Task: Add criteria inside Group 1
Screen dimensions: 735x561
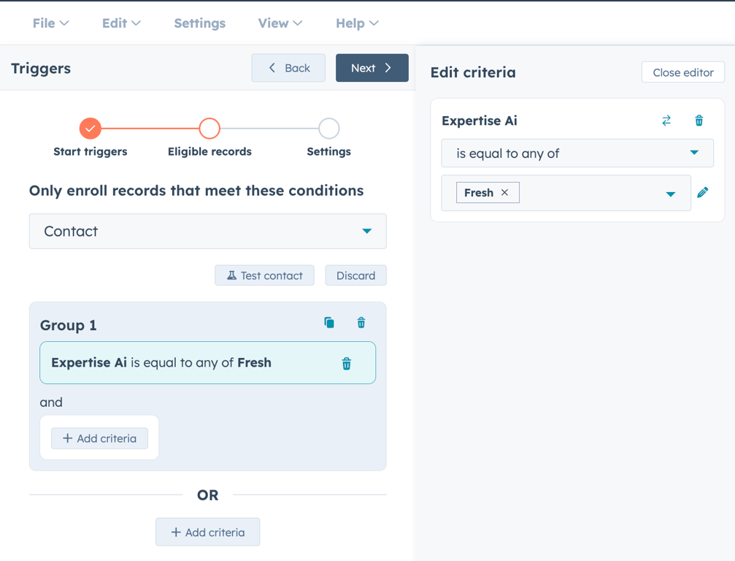Action: pyautogui.click(x=99, y=438)
